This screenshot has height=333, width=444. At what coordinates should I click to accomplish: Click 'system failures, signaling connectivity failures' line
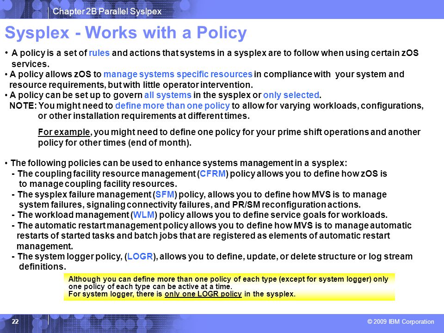[x=190, y=205]
